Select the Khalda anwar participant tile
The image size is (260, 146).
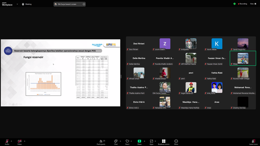165,73
